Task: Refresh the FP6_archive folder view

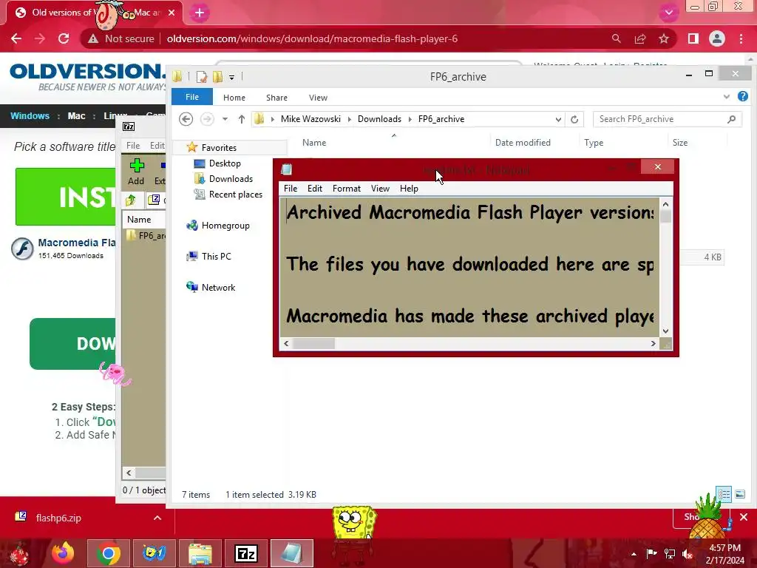Action: coord(574,119)
